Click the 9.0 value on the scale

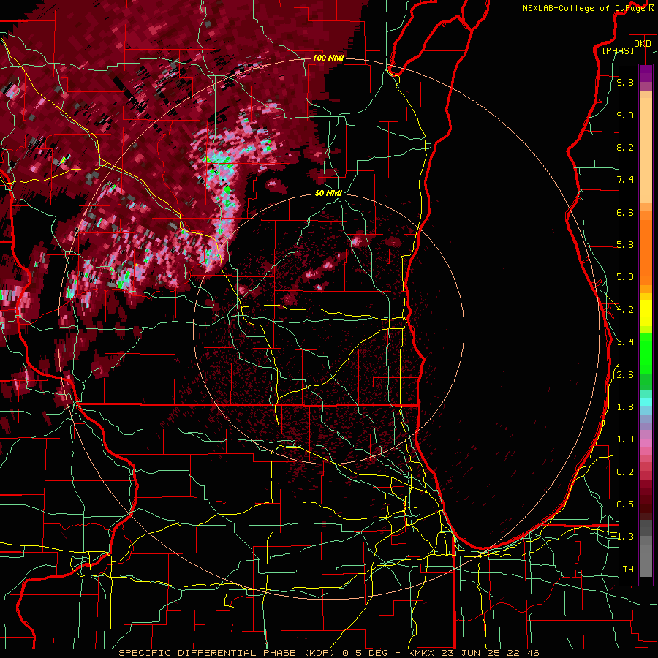(x=625, y=115)
